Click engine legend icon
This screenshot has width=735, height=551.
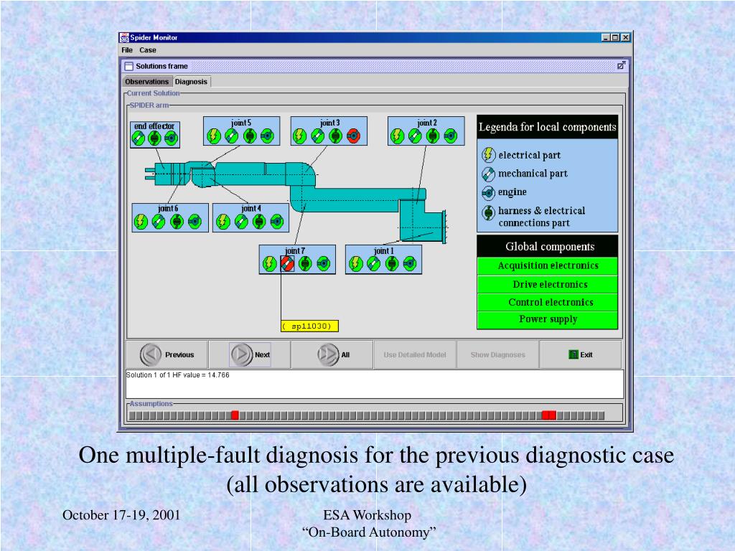488,192
